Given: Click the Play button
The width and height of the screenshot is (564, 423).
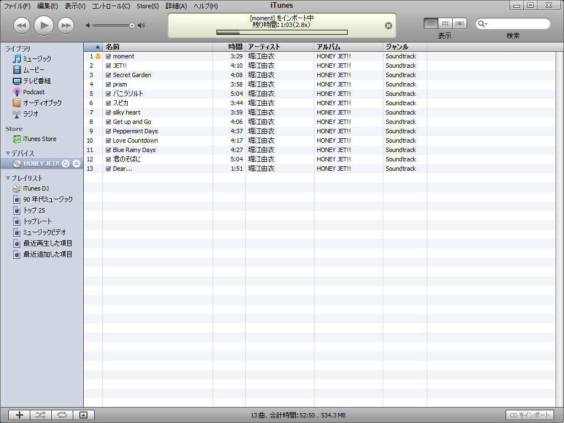Looking at the screenshot, I should [44, 25].
